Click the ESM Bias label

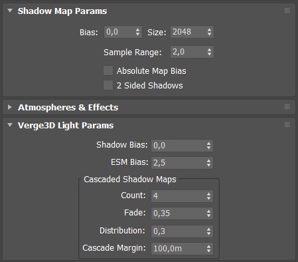point(129,162)
